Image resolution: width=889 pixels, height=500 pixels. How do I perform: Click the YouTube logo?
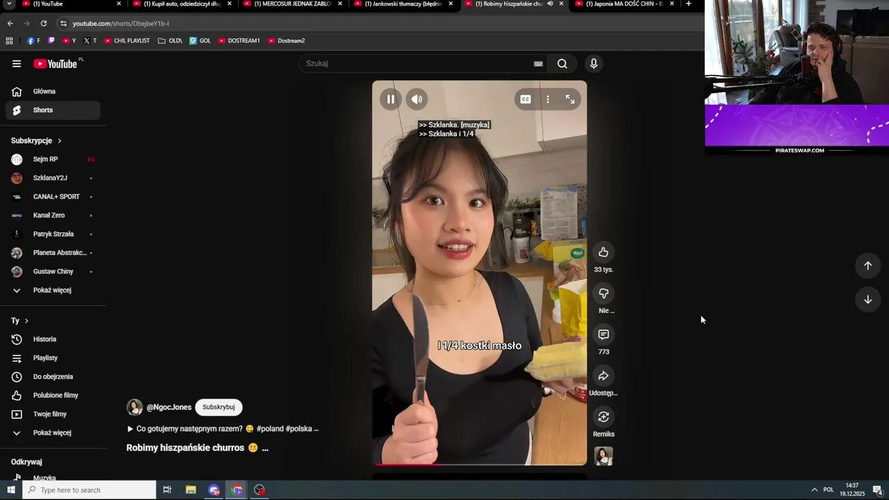(56, 64)
